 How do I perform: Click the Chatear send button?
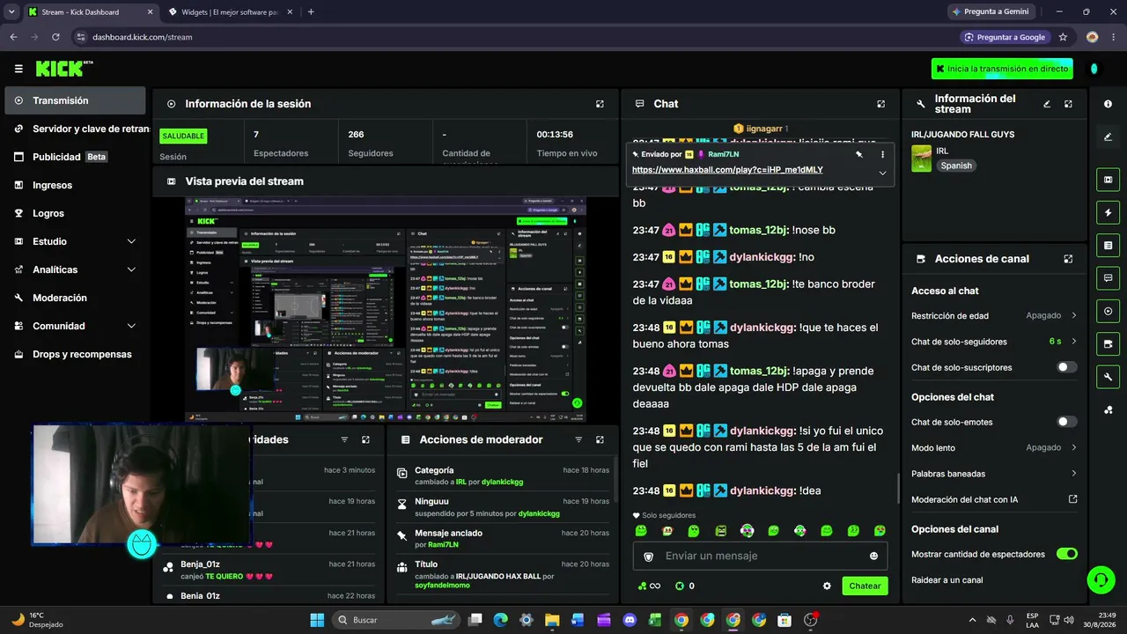click(865, 586)
